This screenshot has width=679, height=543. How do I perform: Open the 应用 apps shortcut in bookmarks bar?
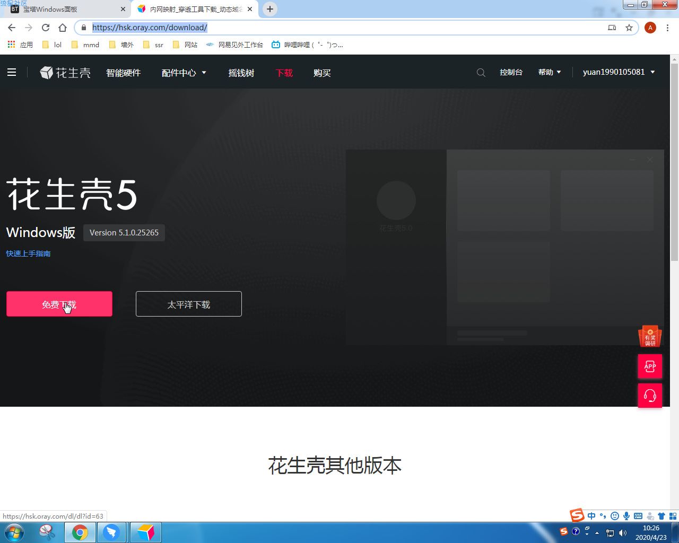[x=20, y=45]
